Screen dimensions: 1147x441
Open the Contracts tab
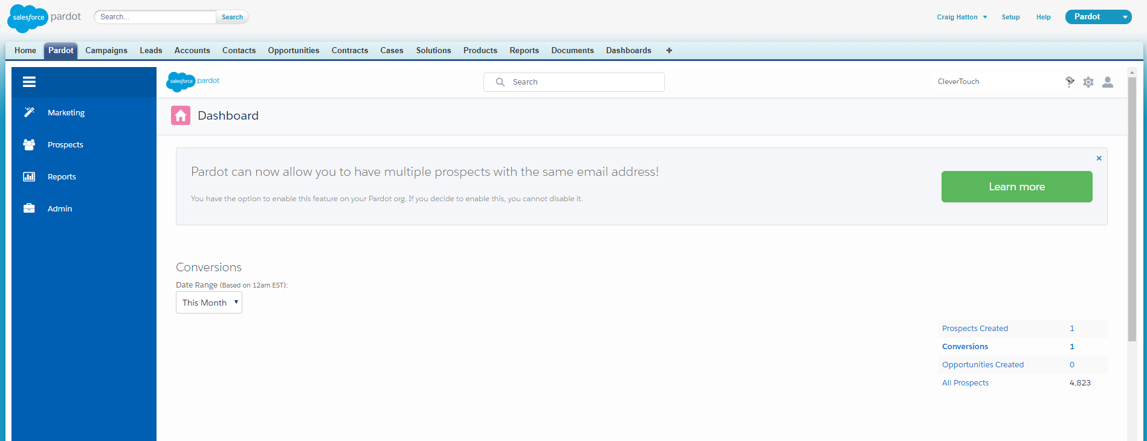click(x=350, y=51)
